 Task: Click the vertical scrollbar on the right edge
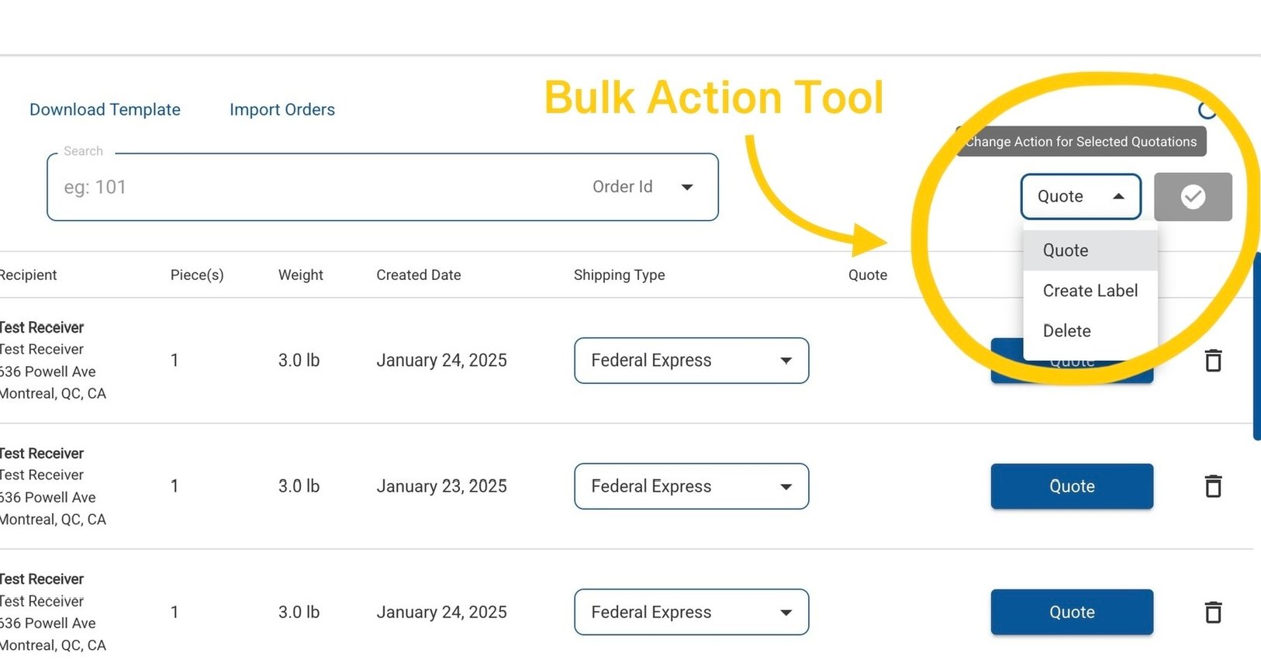[1256, 346]
